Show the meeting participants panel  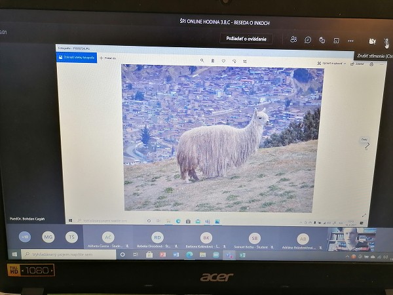pyautogui.click(x=293, y=39)
